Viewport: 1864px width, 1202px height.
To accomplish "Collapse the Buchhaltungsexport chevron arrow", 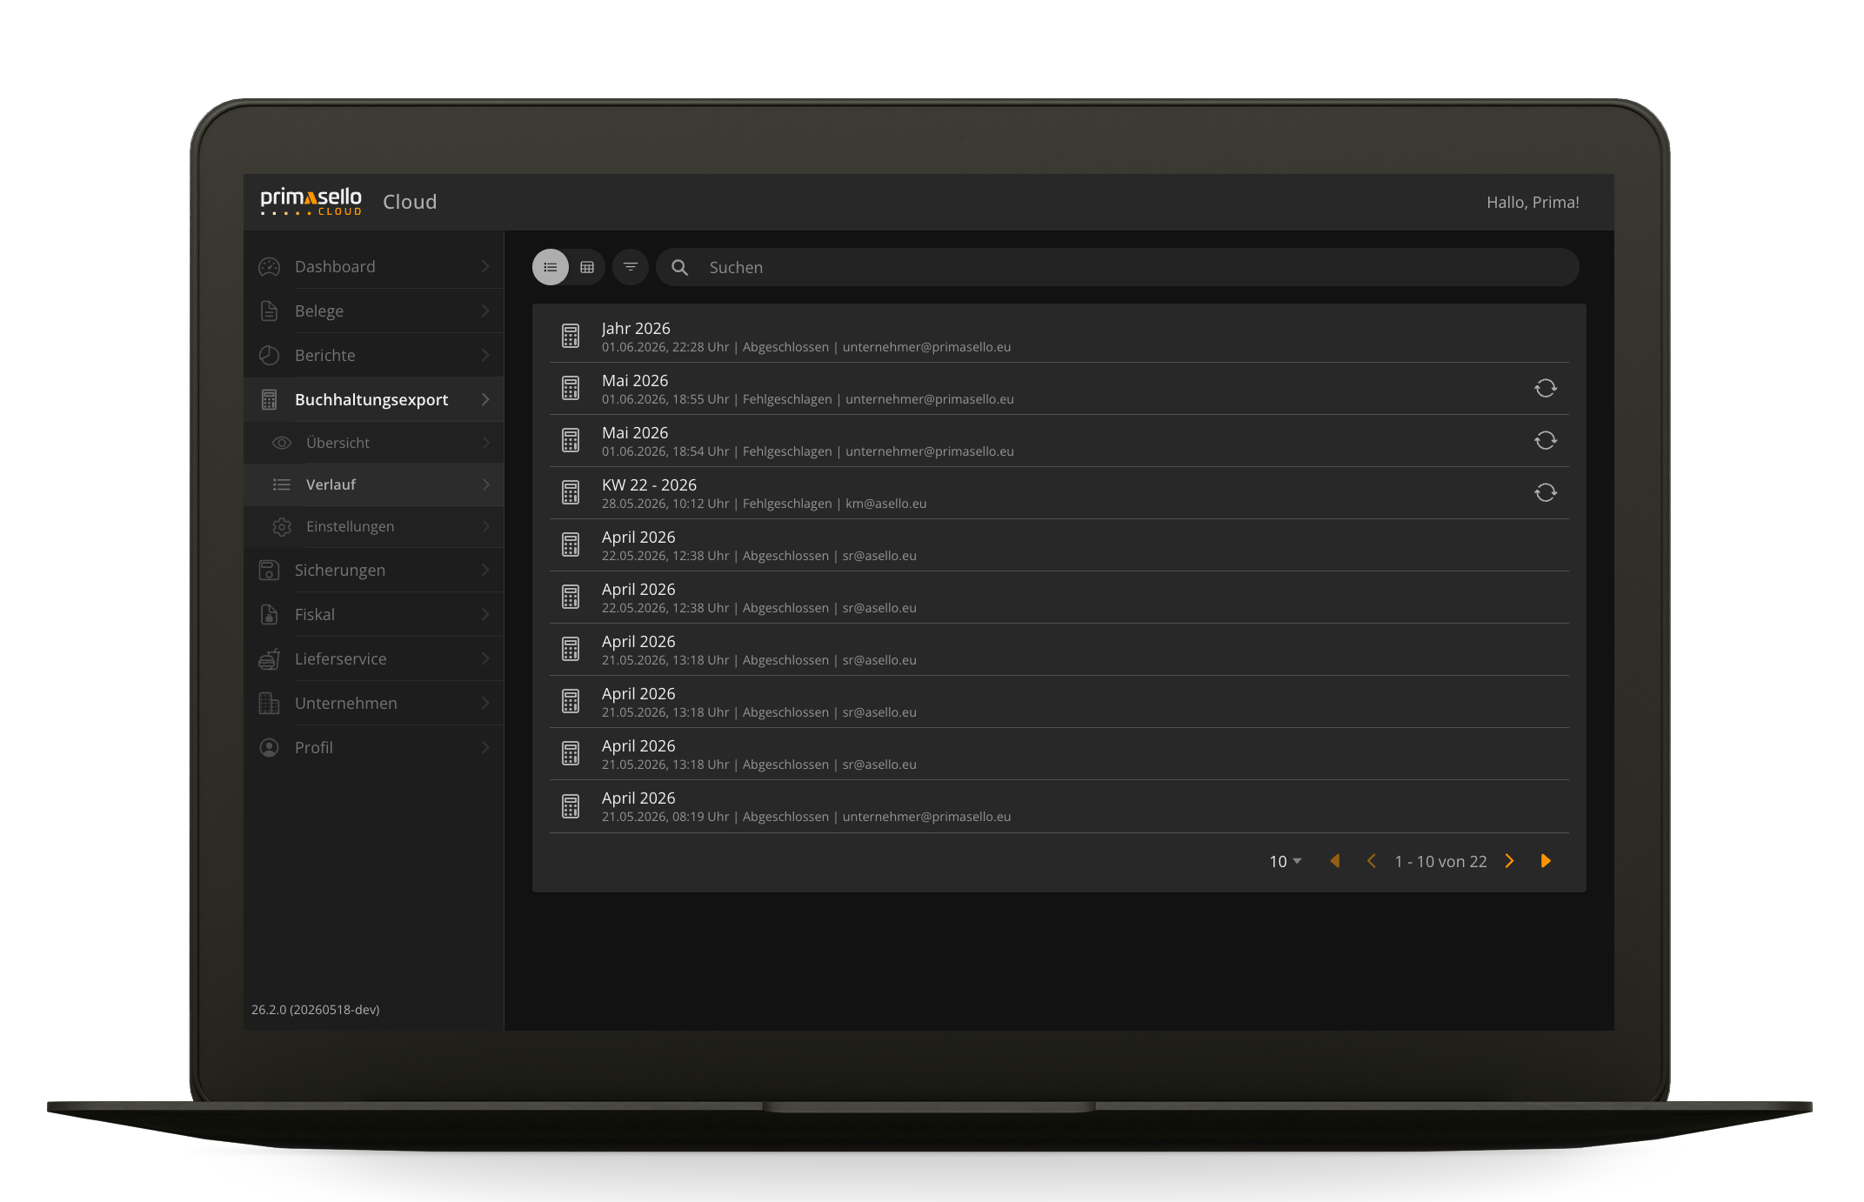I will pos(485,399).
